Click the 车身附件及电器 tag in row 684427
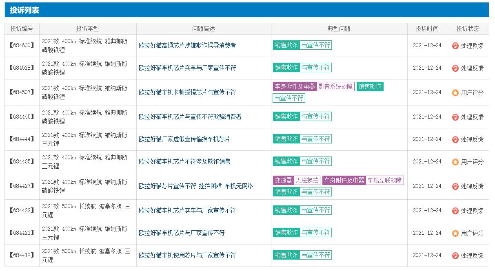 coord(344,181)
